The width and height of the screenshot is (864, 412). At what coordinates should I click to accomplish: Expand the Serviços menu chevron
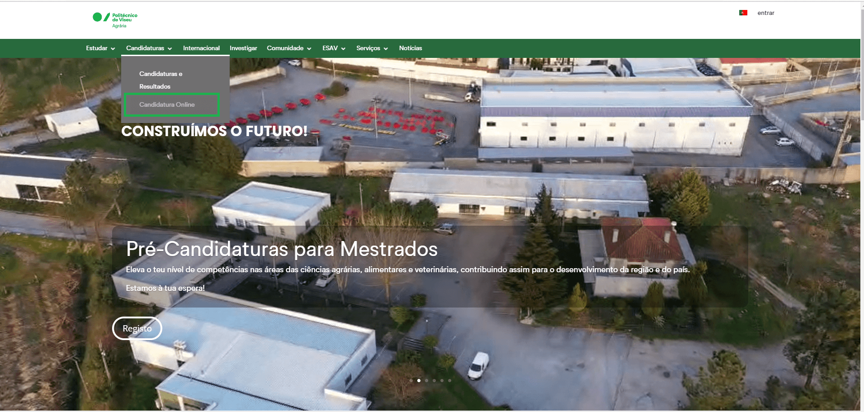tap(386, 49)
